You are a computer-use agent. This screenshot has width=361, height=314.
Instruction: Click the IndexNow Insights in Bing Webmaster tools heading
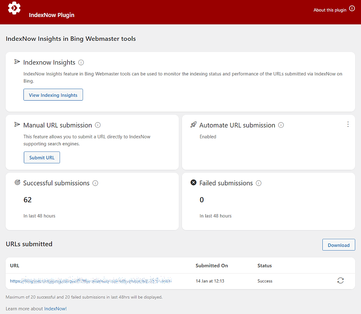[x=71, y=39]
